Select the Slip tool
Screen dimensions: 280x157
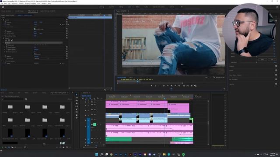(77, 106)
